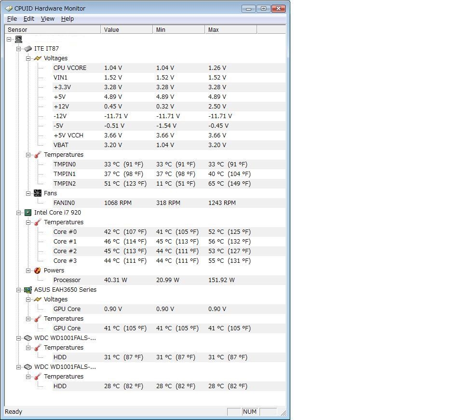Select the Core #0 temperature row
Image resolution: width=463 pixels, height=420 pixels.
169,232
